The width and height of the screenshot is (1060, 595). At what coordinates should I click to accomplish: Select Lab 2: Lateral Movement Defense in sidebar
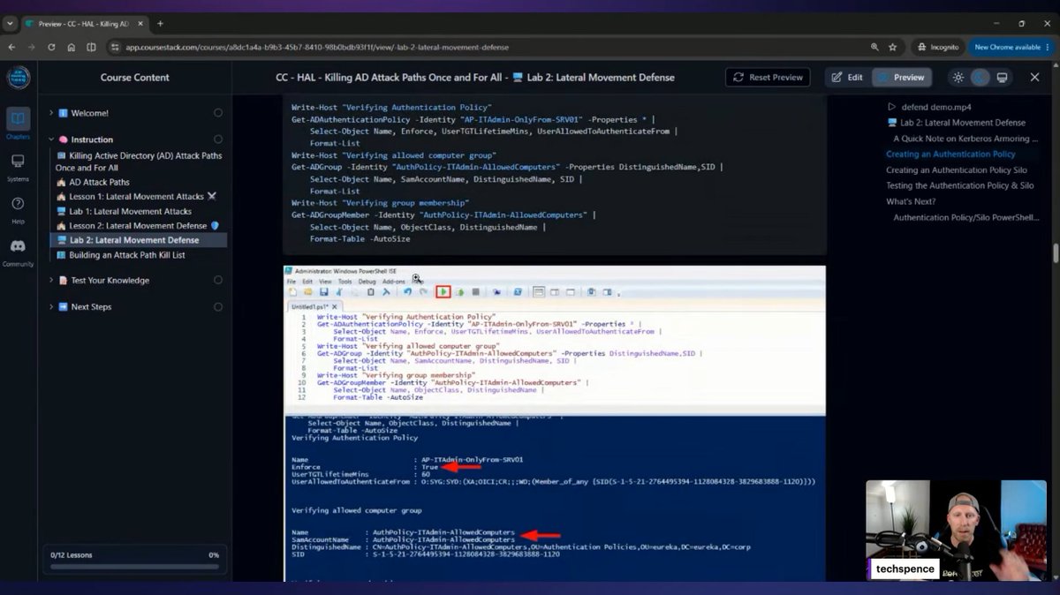click(140, 240)
